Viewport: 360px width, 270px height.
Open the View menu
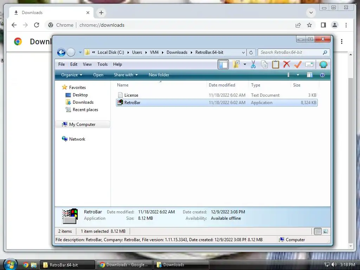(87, 64)
